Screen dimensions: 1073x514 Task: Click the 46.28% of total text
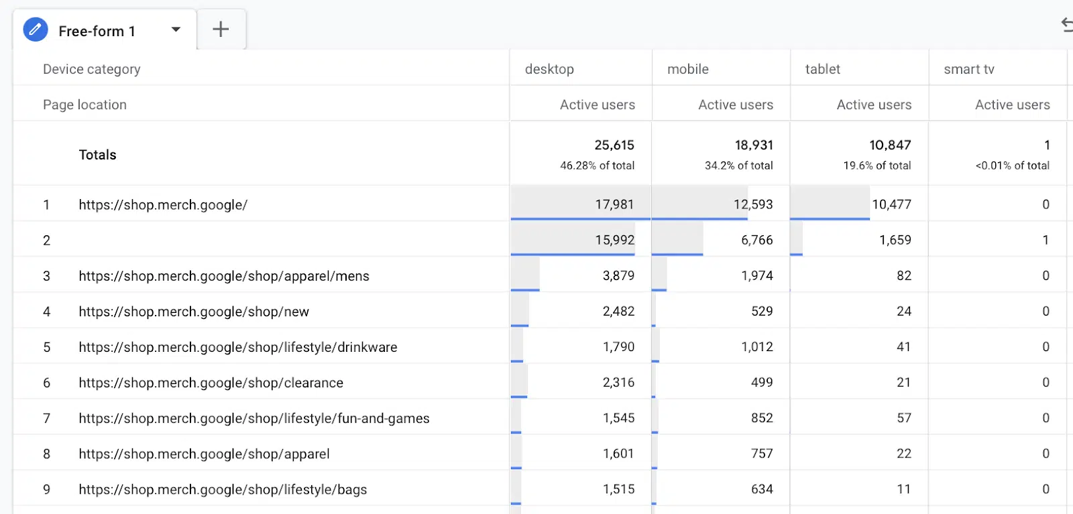click(x=598, y=166)
